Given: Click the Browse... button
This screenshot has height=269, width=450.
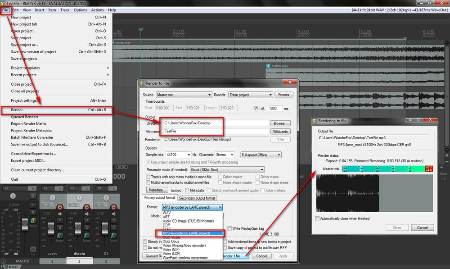Looking at the screenshot, I should pyautogui.click(x=280, y=123).
